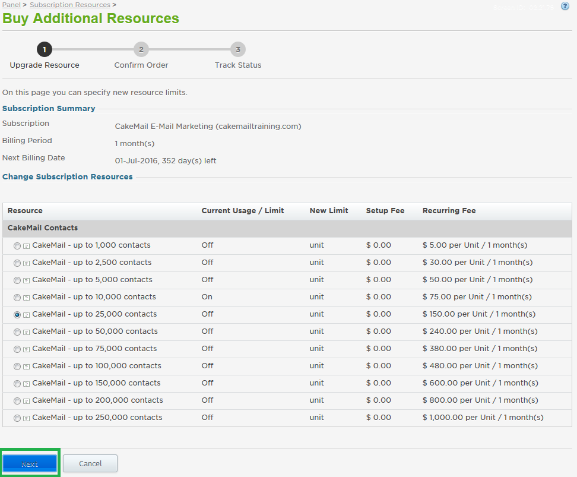The height and width of the screenshot is (477, 577).
Task: Click '$ 480.00 per Unit / 1 month(s)' fee
Action: pos(480,366)
